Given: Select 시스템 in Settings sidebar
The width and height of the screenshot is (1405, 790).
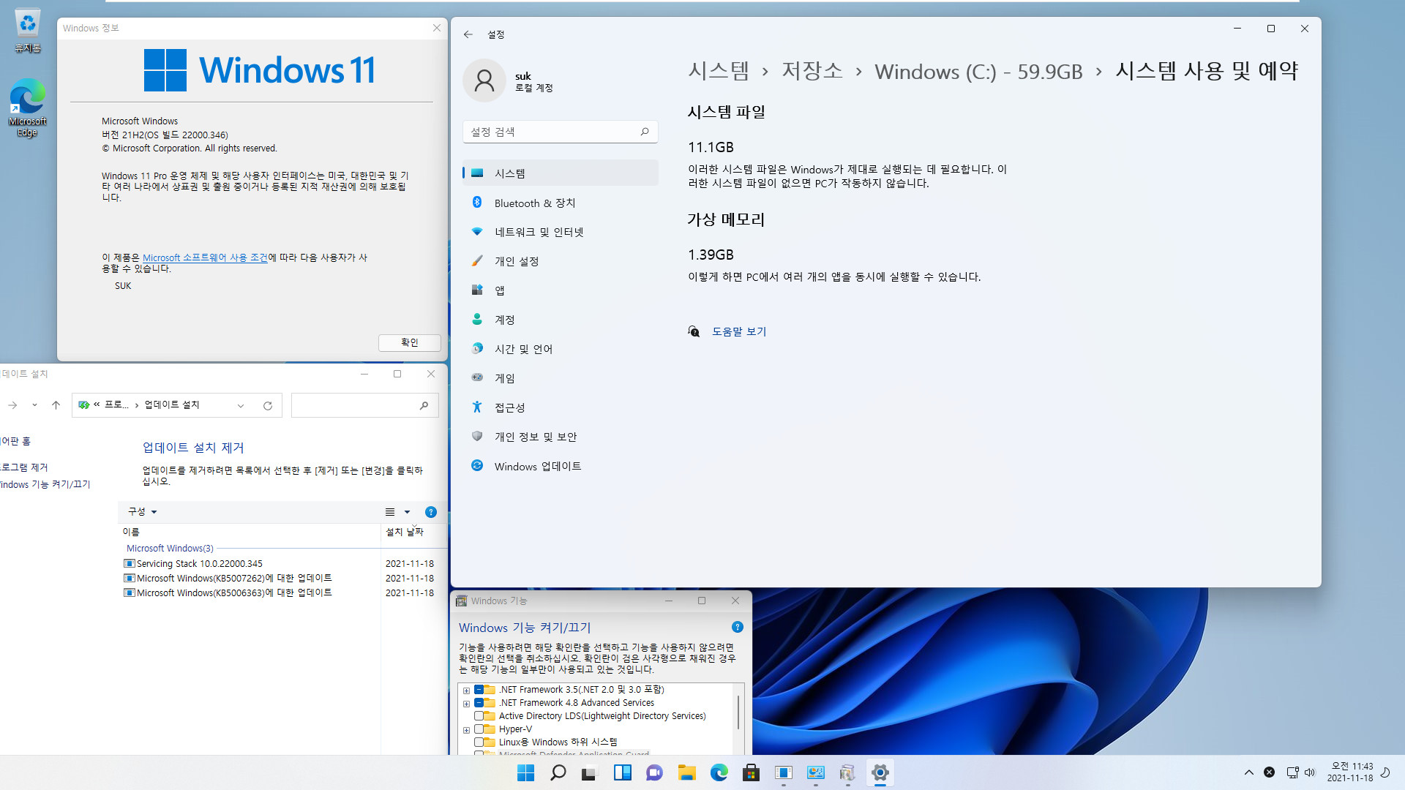Looking at the screenshot, I should pyautogui.click(x=561, y=173).
